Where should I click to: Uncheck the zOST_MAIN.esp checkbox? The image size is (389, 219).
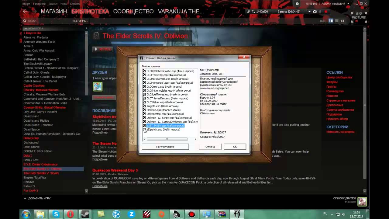coord(144,126)
